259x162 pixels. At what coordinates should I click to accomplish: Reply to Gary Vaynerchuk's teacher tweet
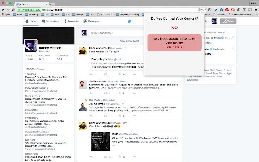coord(91,75)
